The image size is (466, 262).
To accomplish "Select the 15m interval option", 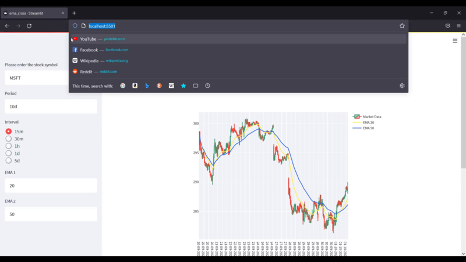I will point(14,132).
